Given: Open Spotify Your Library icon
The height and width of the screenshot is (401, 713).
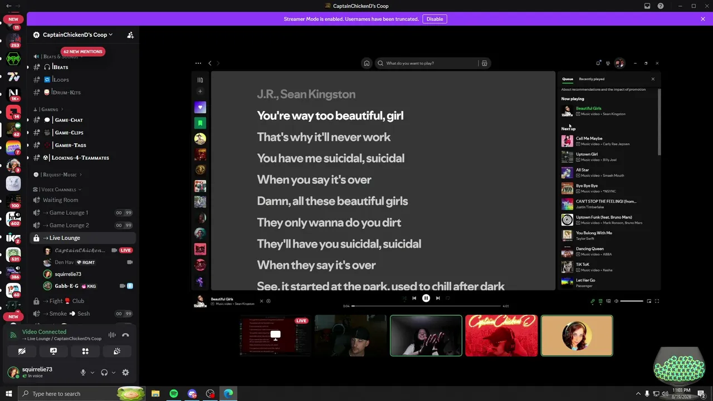Looking at the screenshot, I should [200, 80].
